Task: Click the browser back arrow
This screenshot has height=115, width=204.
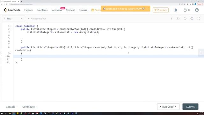Action: click(2, 4)
